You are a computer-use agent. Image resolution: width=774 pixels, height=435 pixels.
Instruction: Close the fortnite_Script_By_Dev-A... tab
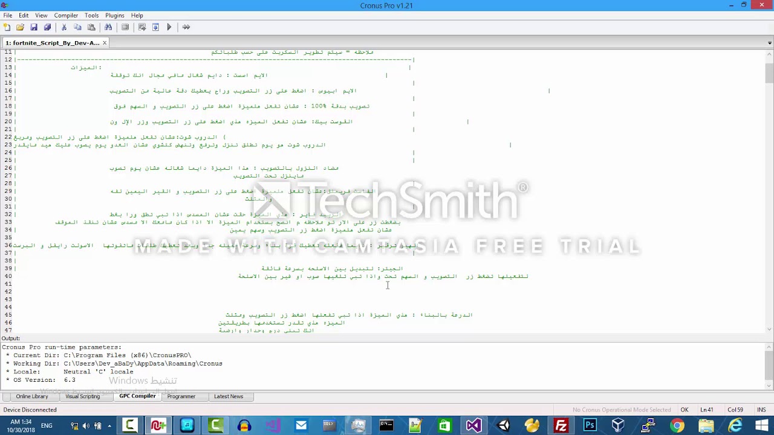(105, 43)
